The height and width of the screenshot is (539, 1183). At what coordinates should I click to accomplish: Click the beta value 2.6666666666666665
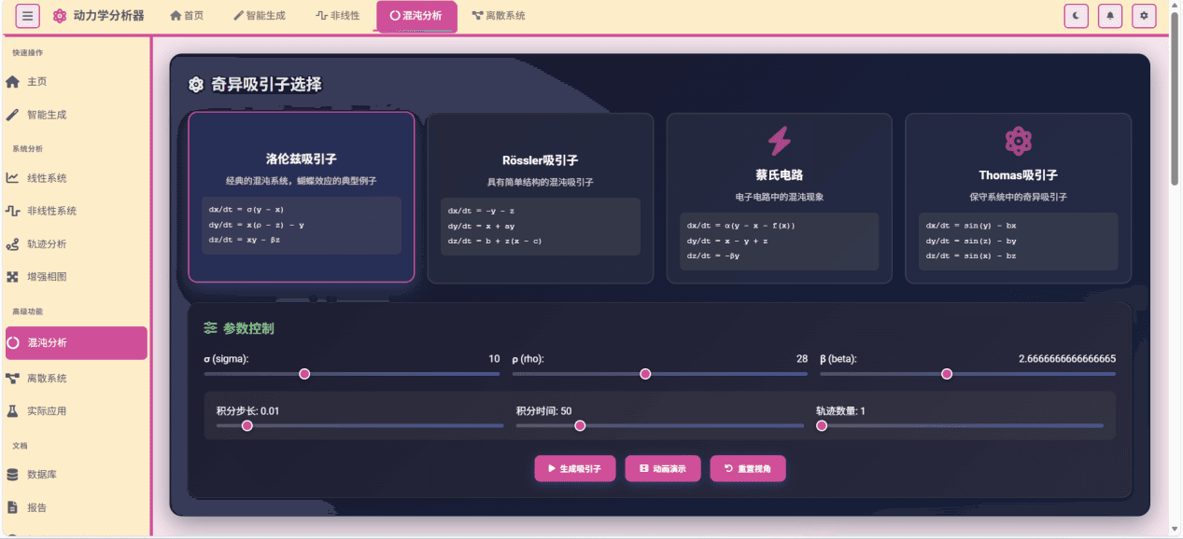click(x=1067, y=359)
